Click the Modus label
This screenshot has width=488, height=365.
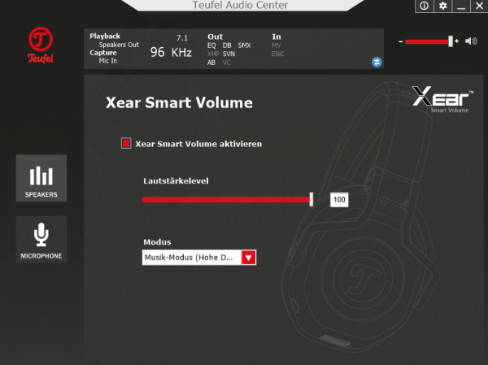(x=157, y=242)
